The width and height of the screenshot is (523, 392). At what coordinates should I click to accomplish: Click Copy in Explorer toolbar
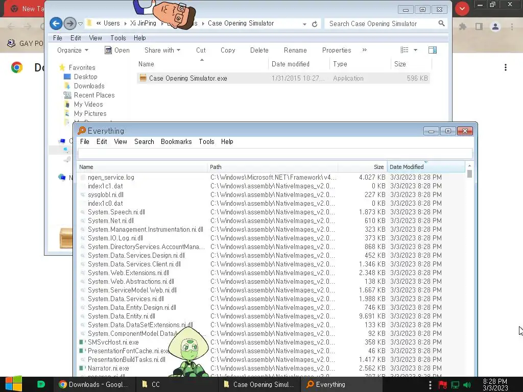[x=228, y=50]
